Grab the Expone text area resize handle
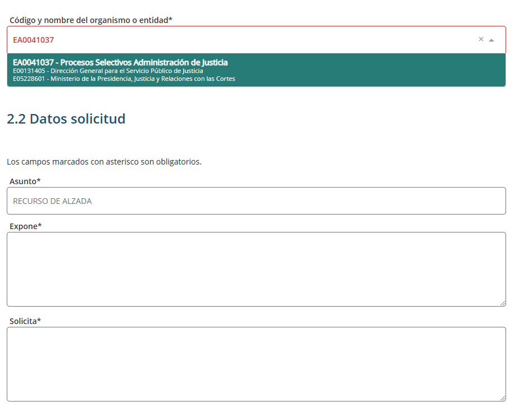The image size is (519, 415). (x=503, y=303)
